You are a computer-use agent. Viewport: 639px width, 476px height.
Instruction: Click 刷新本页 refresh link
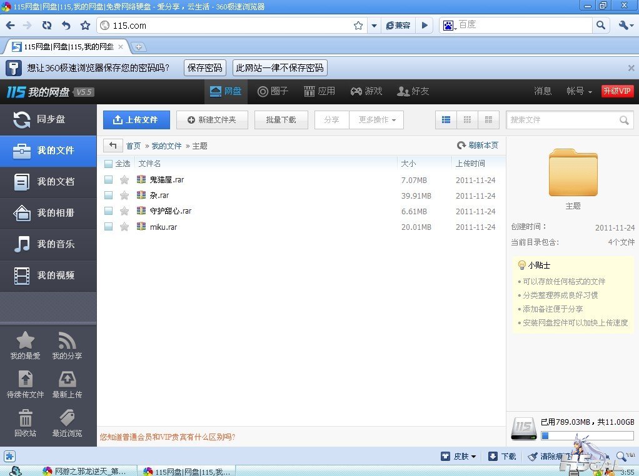(x=478, y=146)
